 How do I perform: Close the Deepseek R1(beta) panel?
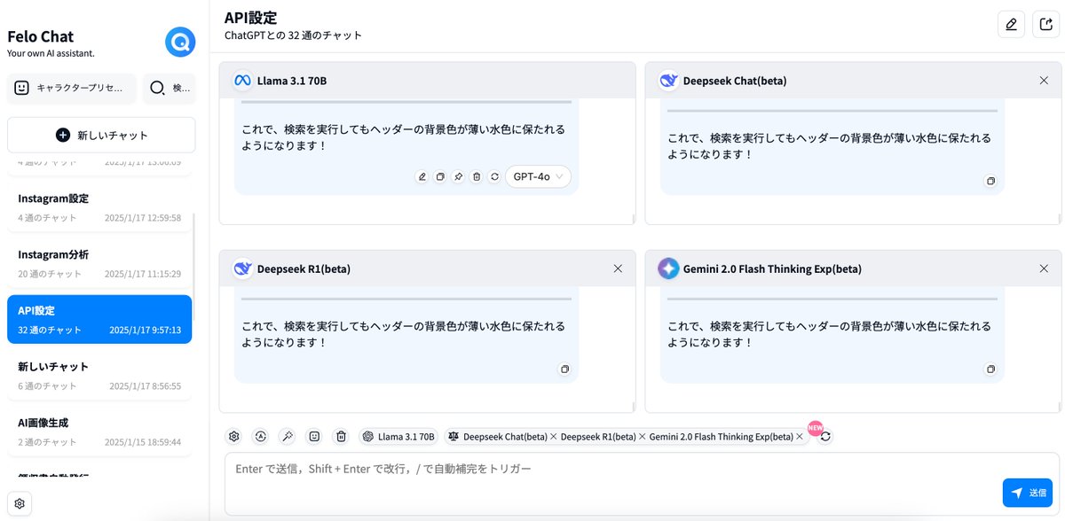618,268
